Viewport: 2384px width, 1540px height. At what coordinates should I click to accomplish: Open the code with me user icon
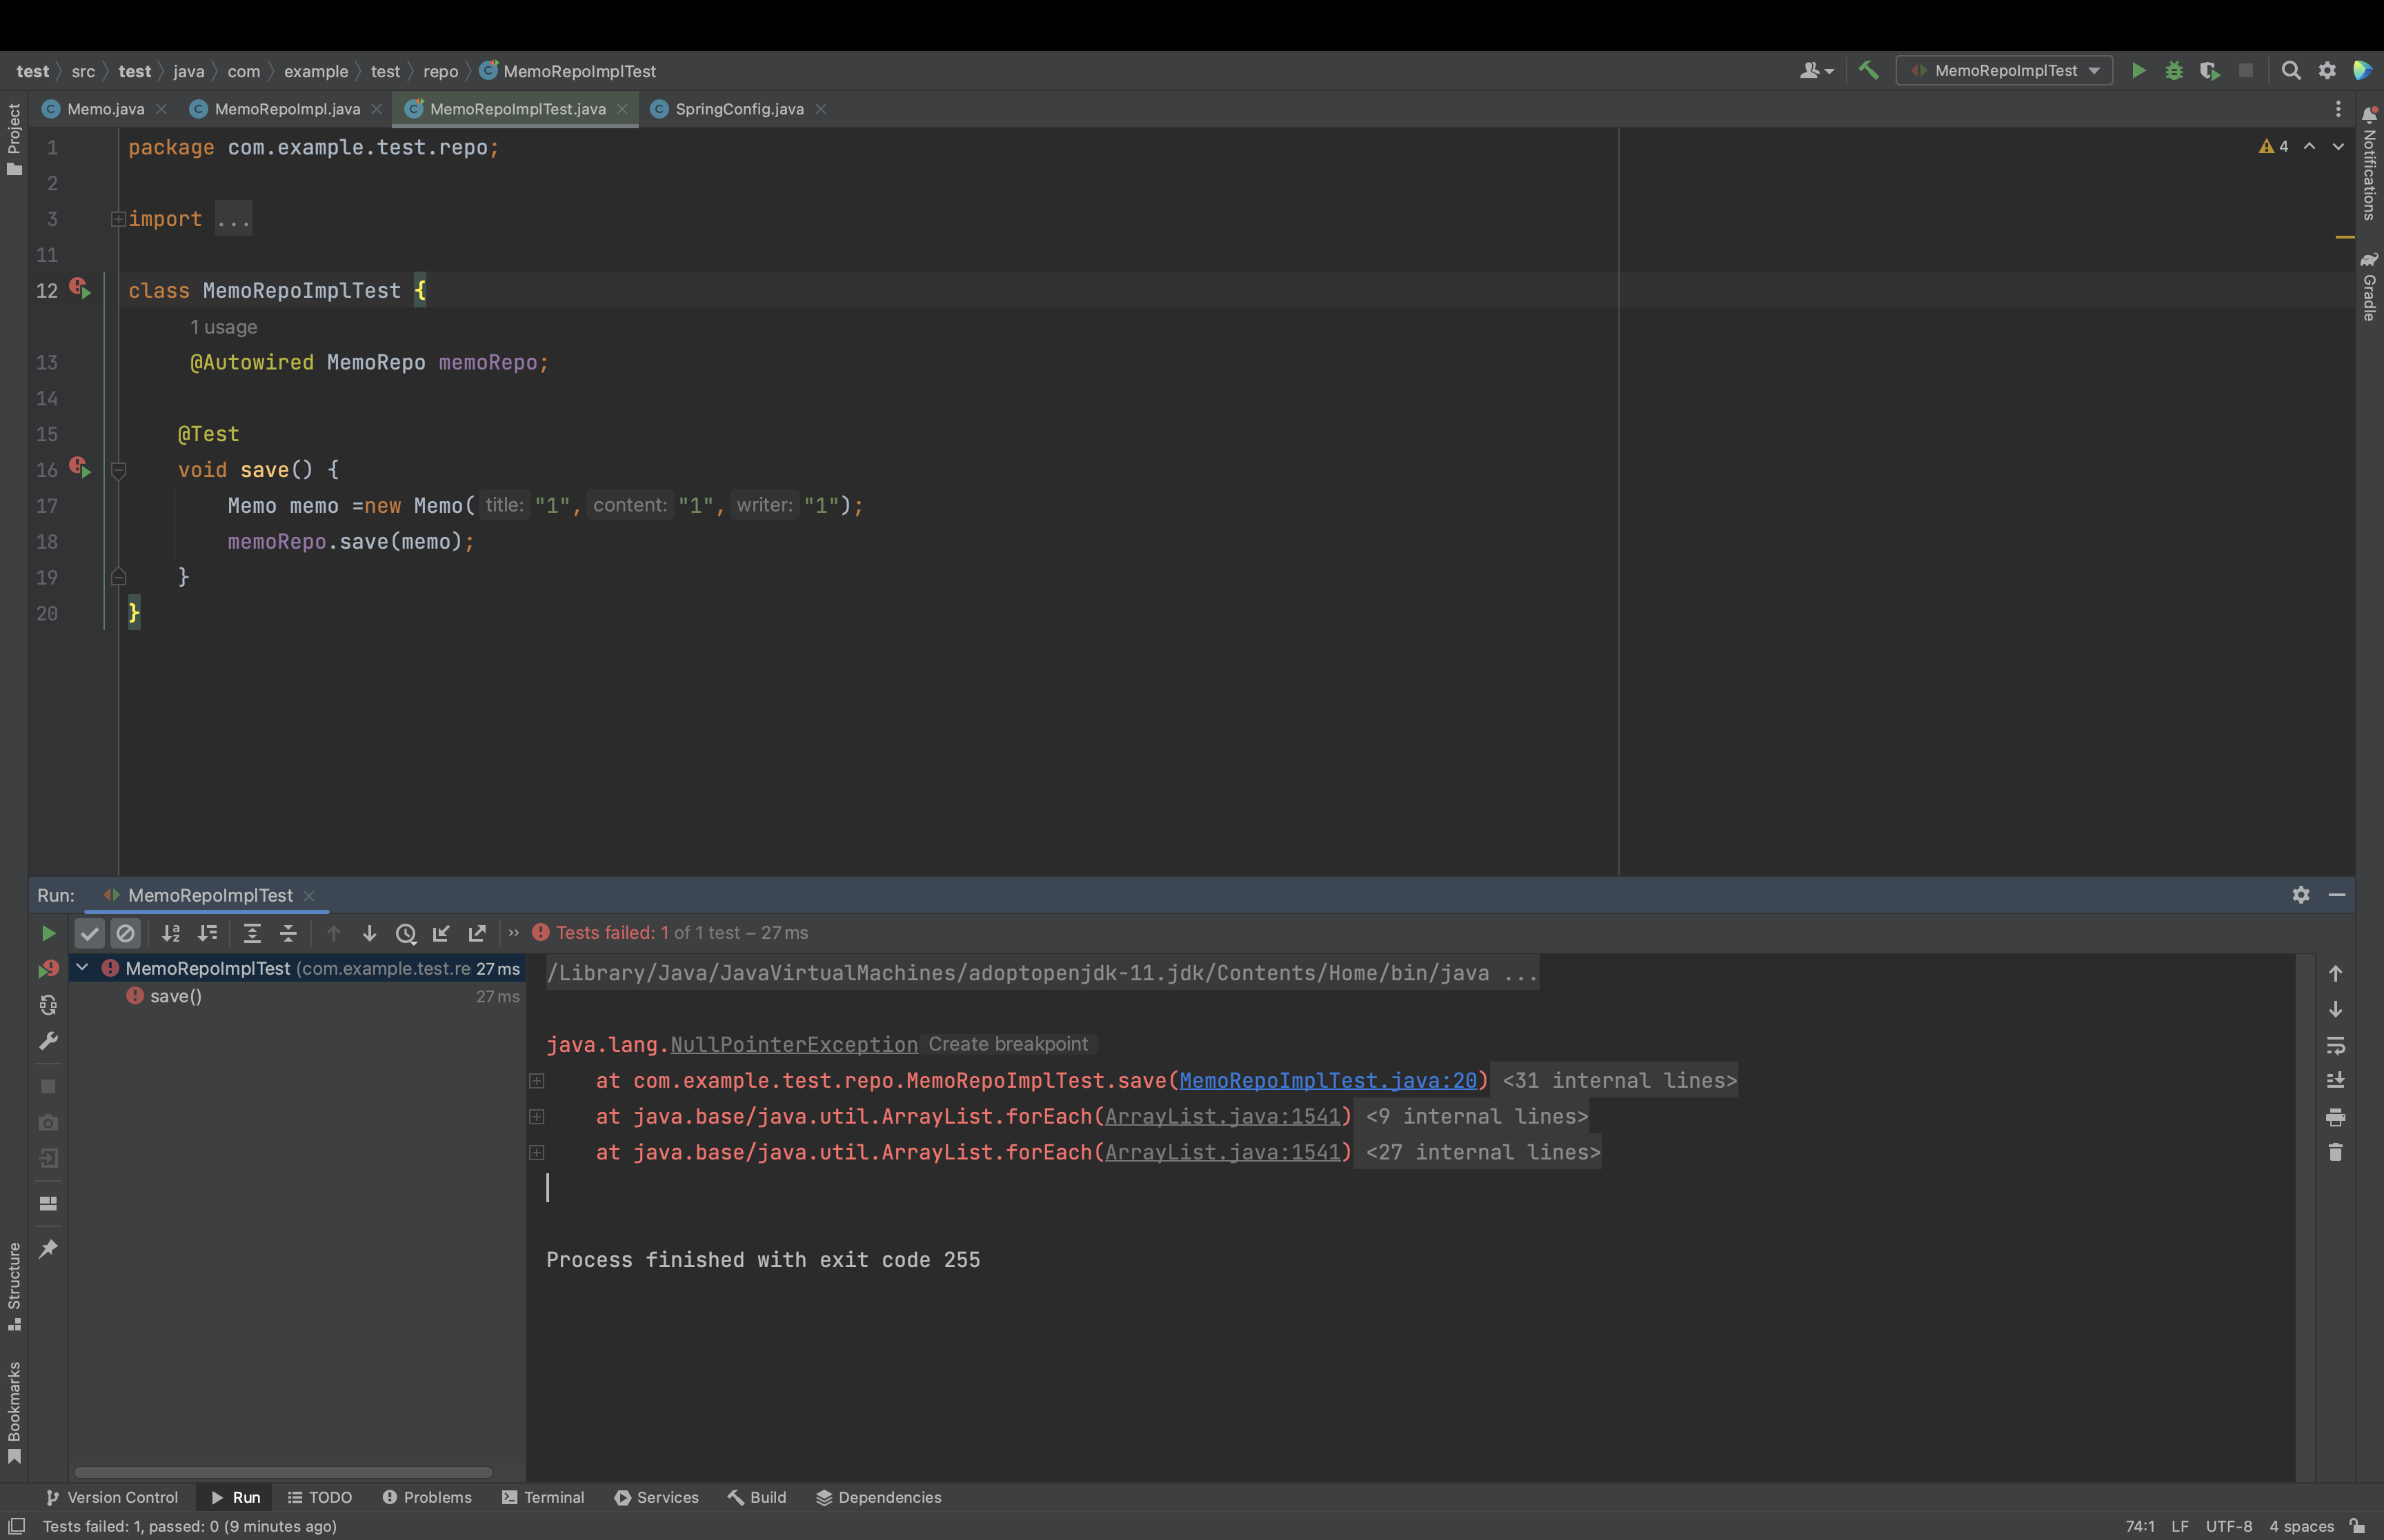pyautogui.click(x=1816, y=70)
